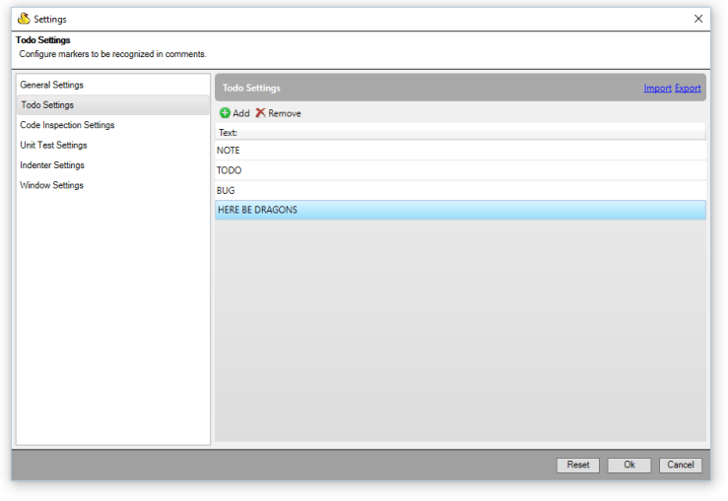The image size is (728, 501).
Task: Click the Import link
Action: coord(657,88)
